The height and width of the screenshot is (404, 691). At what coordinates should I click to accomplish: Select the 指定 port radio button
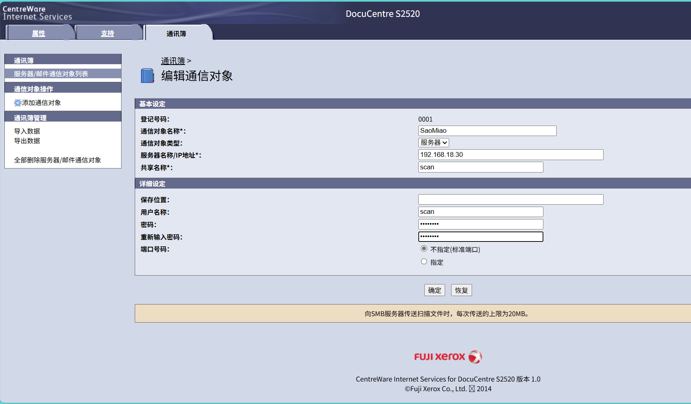(424, 262)
